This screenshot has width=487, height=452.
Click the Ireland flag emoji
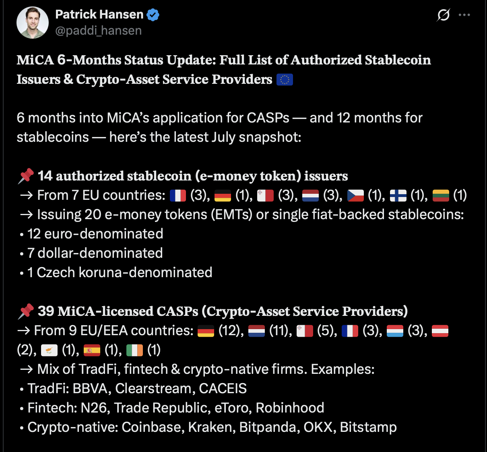134,350
